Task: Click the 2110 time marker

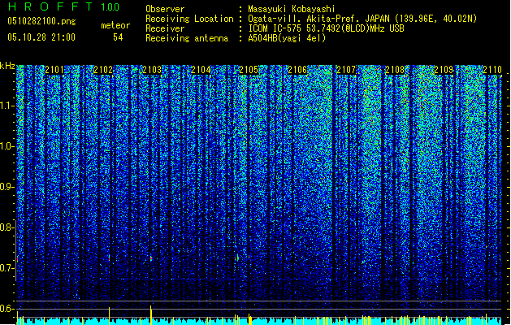Action: click(492, 70)
